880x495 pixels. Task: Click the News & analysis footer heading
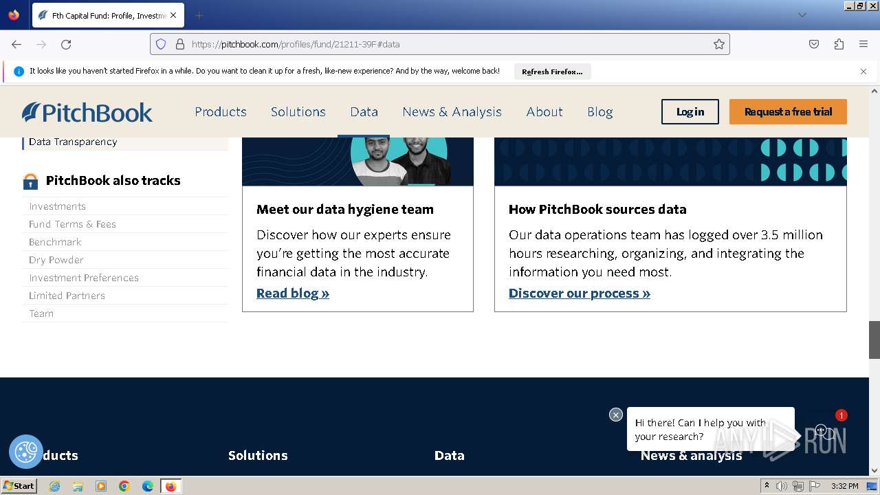coord(691,455)
